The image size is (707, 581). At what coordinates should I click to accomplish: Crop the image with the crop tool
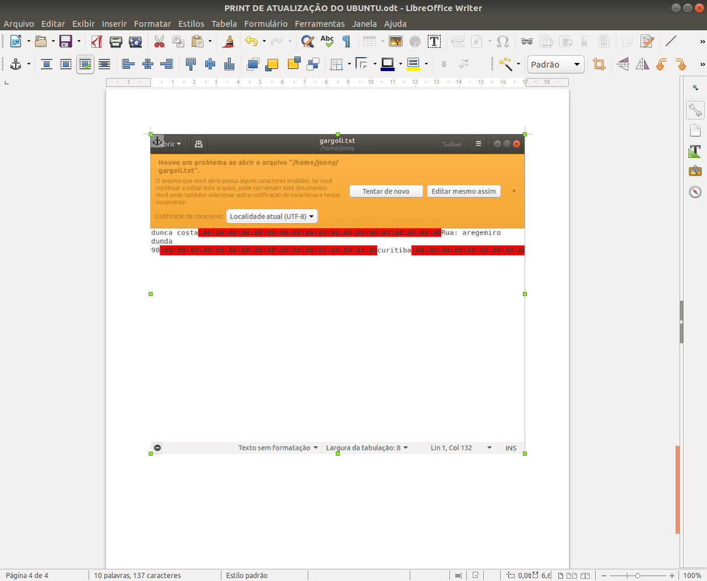pyautogui.click(x=599, y=64)
